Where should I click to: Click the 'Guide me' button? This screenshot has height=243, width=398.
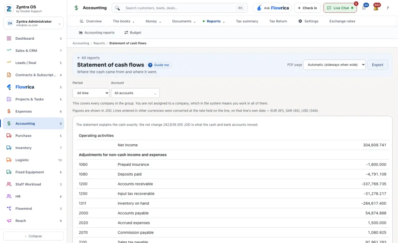point(159,65)
